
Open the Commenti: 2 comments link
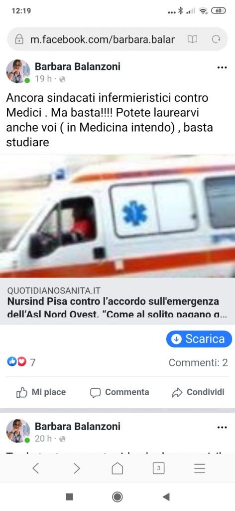point(198,362)
